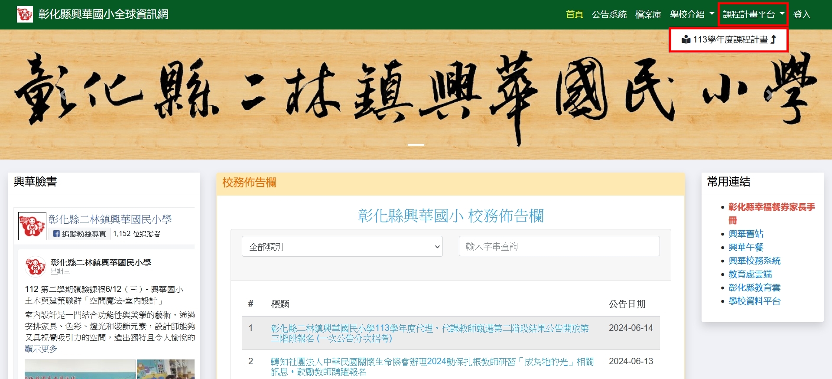
Task: Click the 標題 column header
Action: pyautogui.click(x=280, y=304)
